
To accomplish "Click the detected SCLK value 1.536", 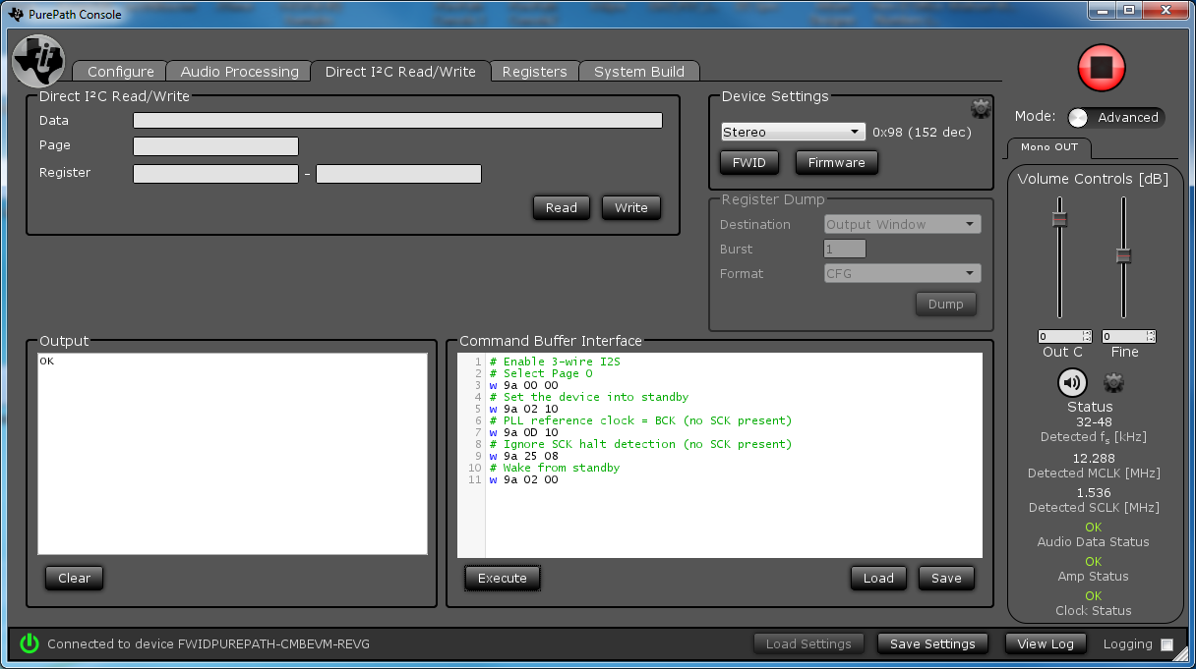I will [1094, 492].
